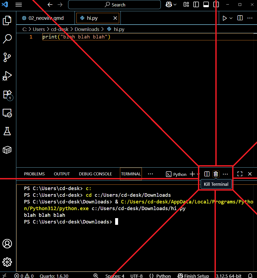Expand the Run Python File dropdown arrow
This screenshot has height=278, width=257.
point(231,18)
